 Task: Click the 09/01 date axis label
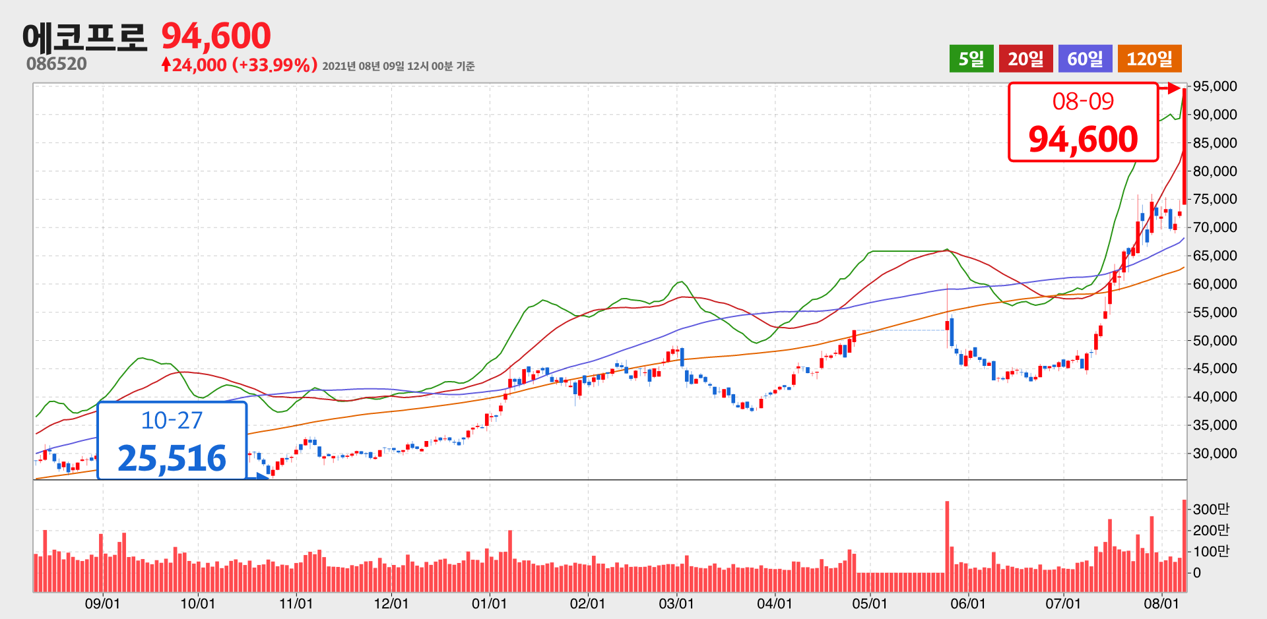point(102,603)
